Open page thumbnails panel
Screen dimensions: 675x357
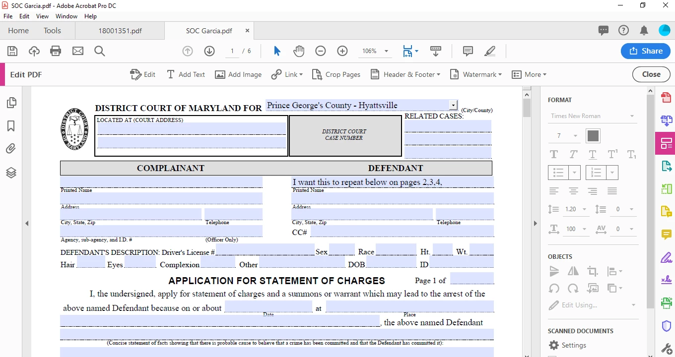click(11, 103)
